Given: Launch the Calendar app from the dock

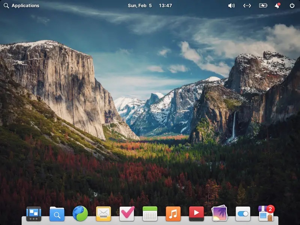Looking at the screenshot, I should pyautogui.click(x=150, y=213).
